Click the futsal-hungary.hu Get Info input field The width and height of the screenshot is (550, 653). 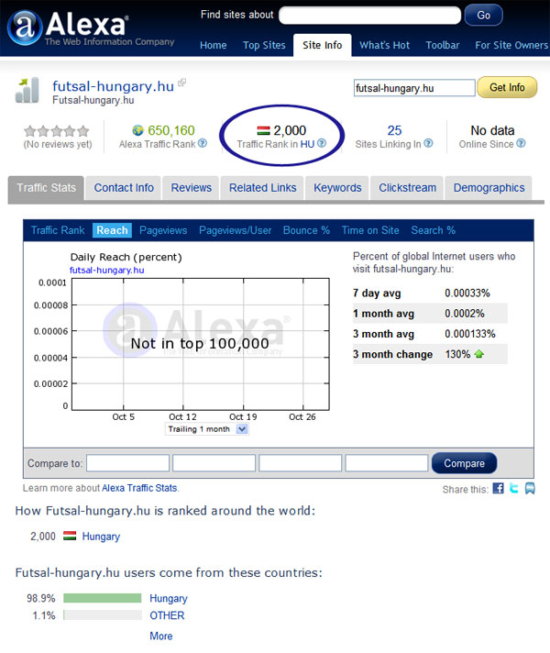point(414,88)
